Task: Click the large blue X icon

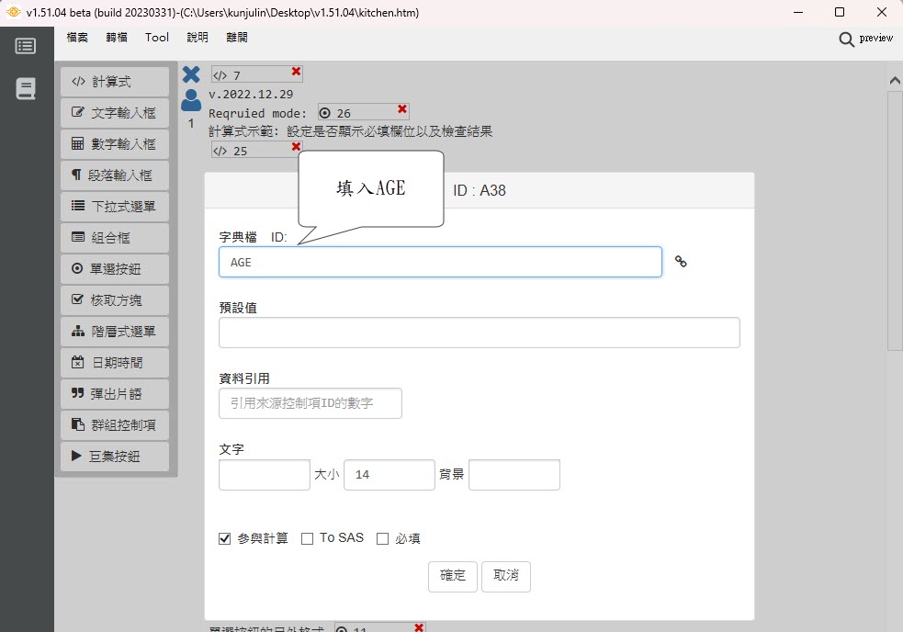Action: click(x=191, y=74)
